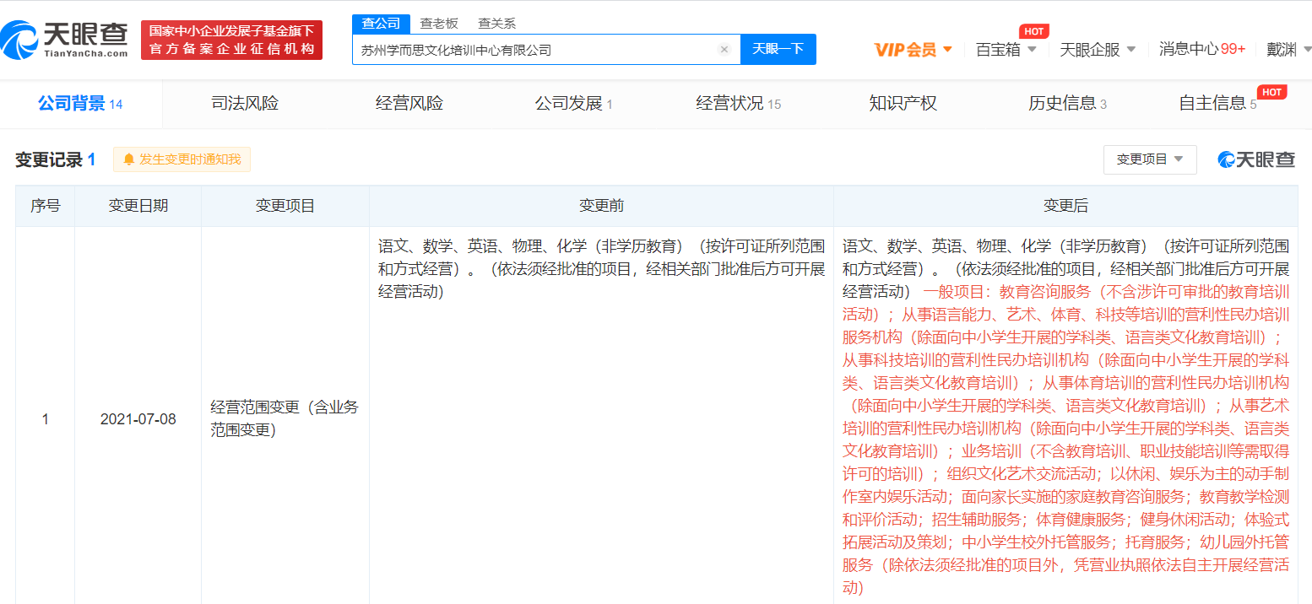
Task: Click the company name search input field
Action: [x=532, y=50]
